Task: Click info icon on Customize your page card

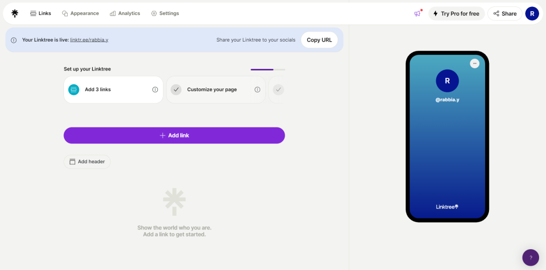Action: click(258, 90)
